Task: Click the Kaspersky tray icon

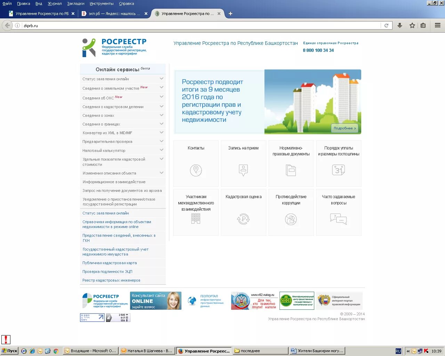Action: (x=426, y=351)
